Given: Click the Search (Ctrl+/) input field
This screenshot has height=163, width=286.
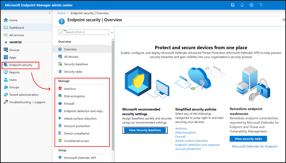Looking at the screenshot, I should click(84, 32).
